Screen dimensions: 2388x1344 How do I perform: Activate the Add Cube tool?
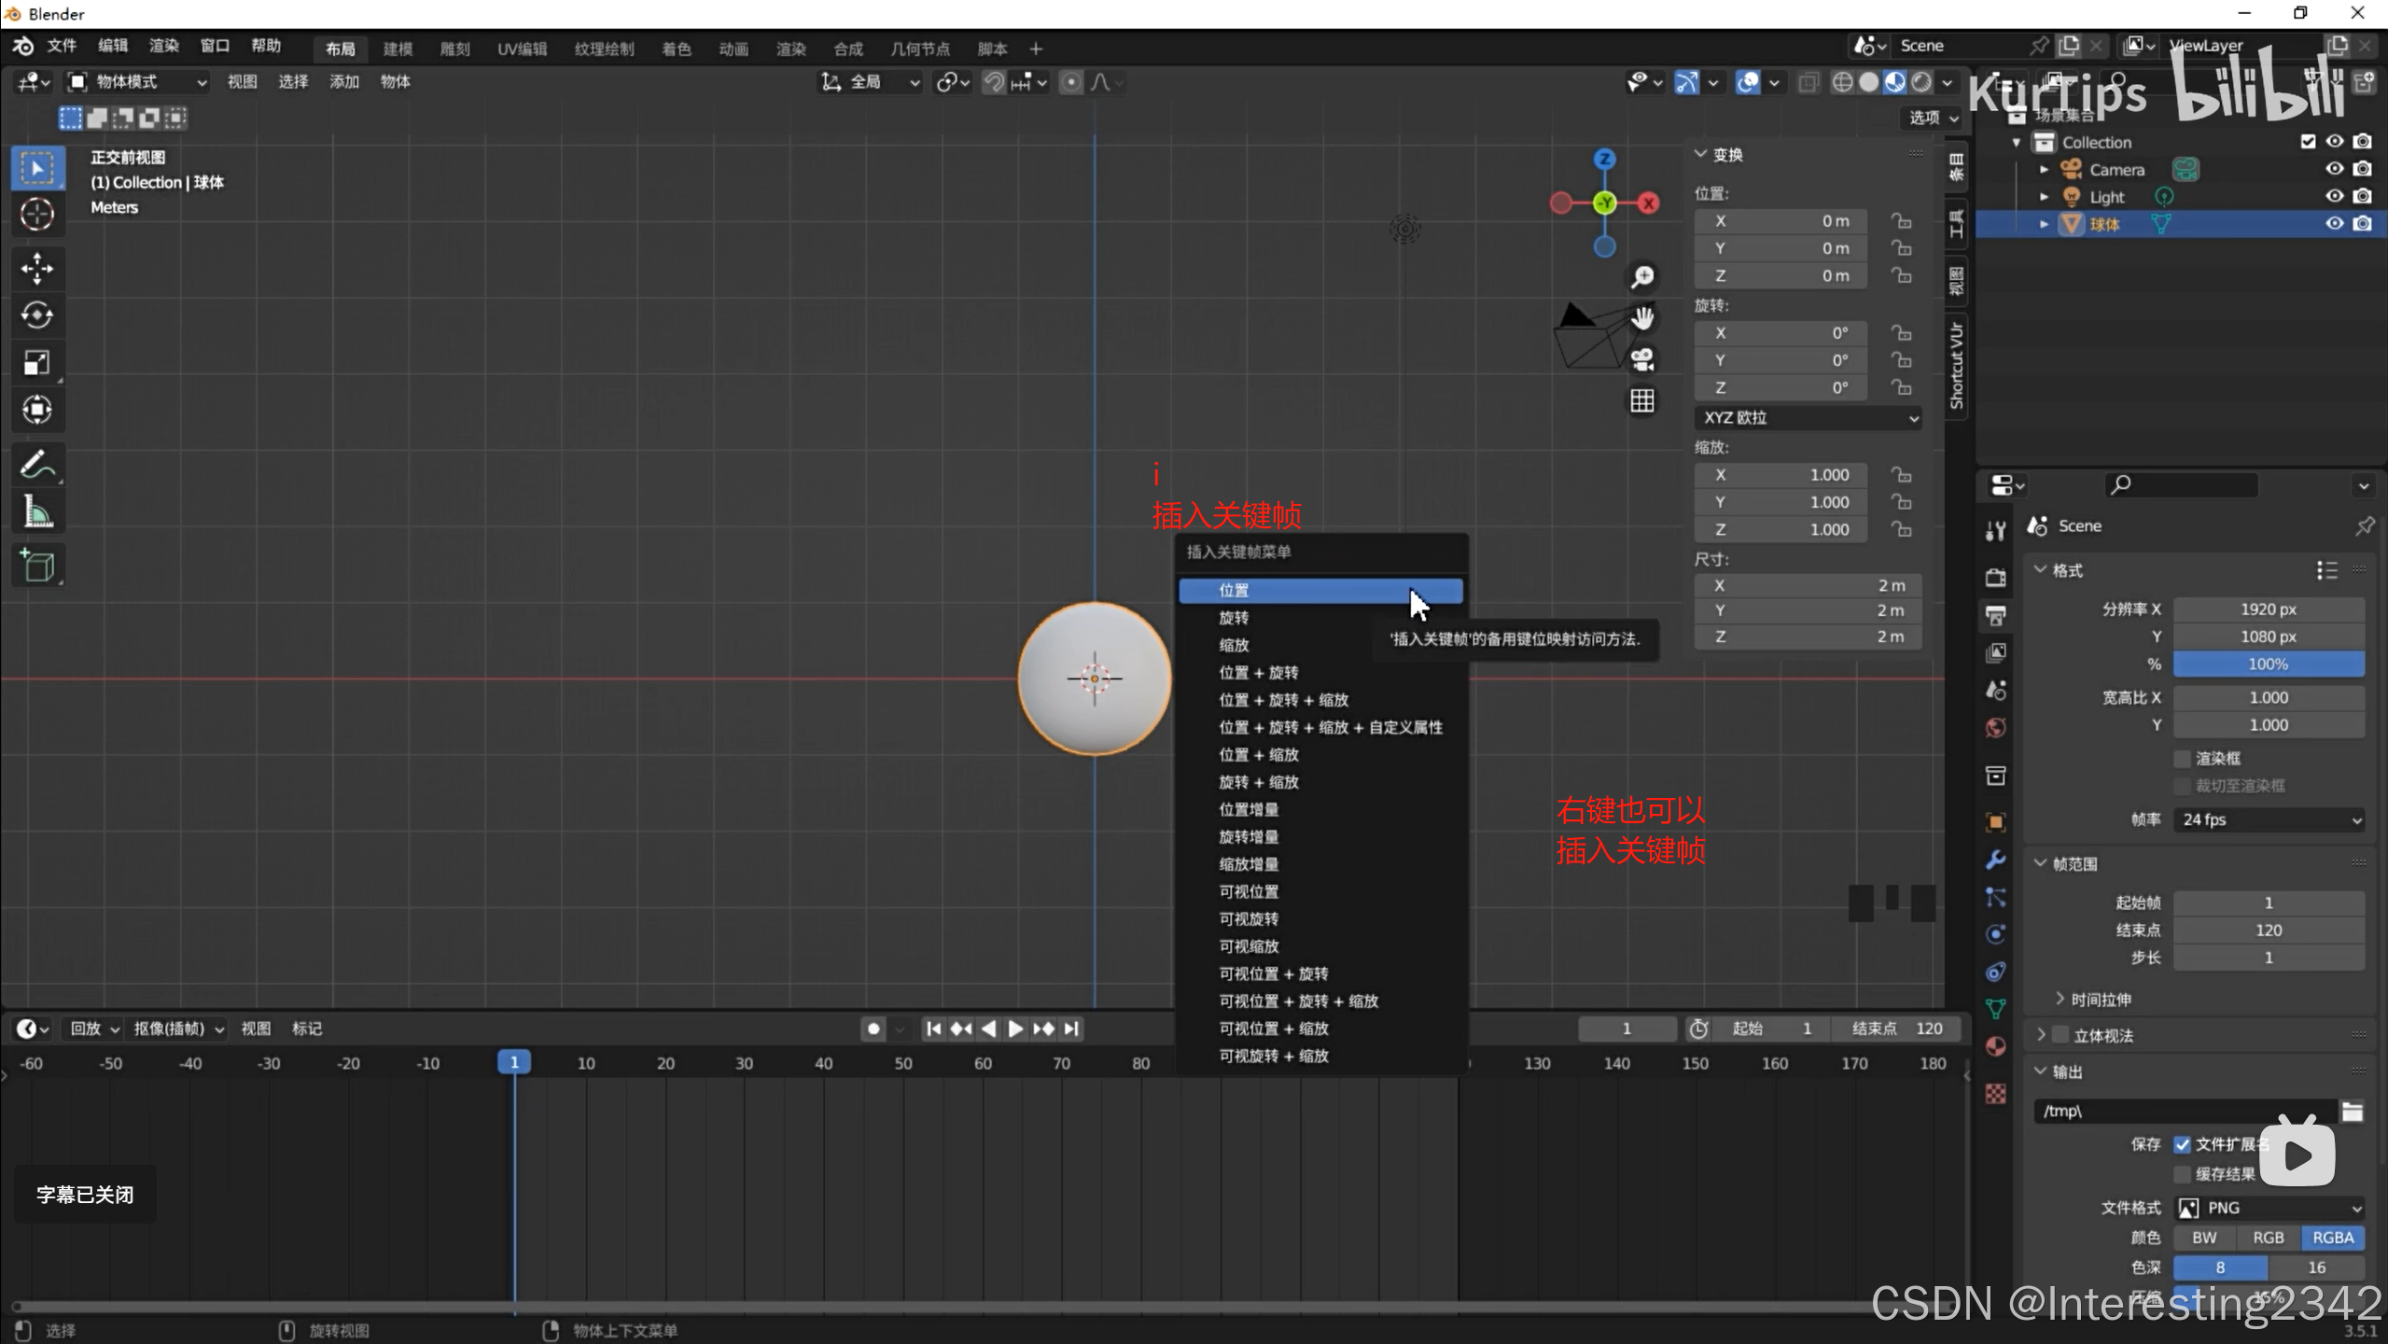coord(37,566)
